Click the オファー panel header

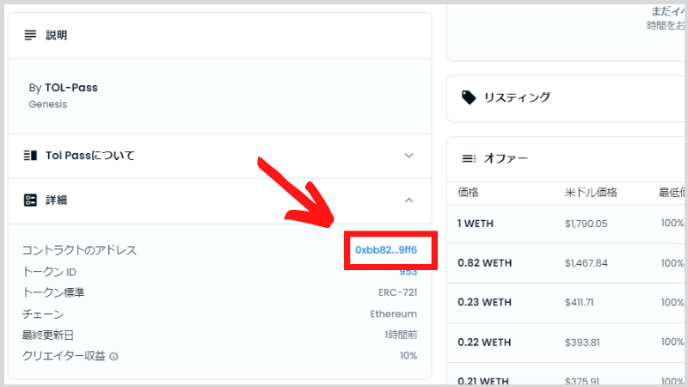(567, 159)
